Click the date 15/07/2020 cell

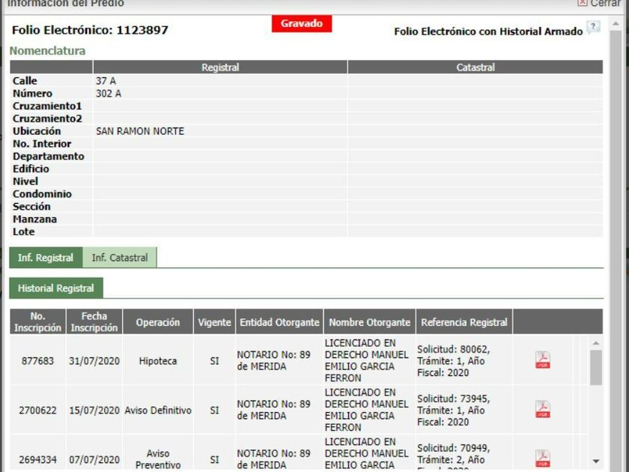pyautogui.click(x=94, y=411)
